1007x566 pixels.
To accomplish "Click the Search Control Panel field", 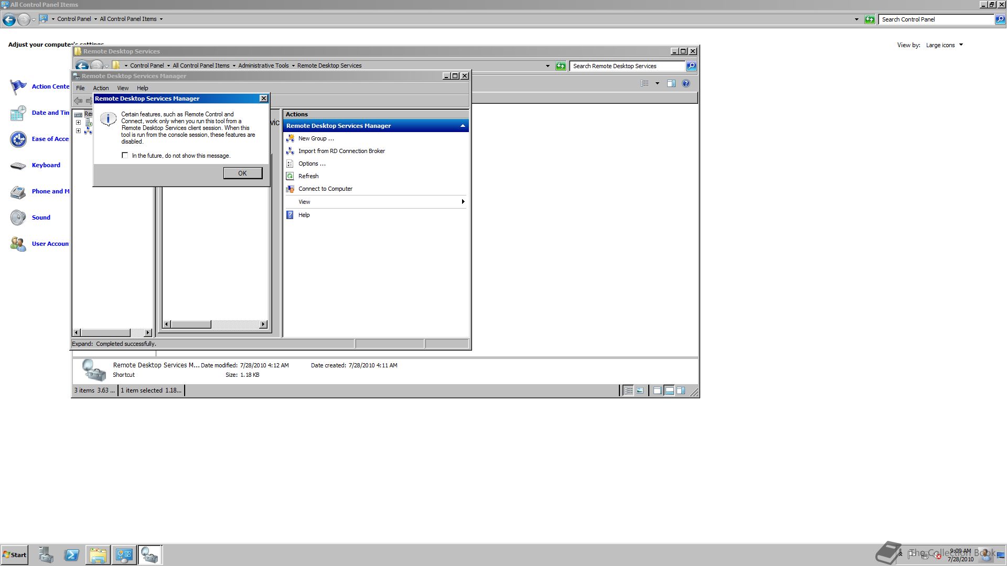I will pos(936,19).
